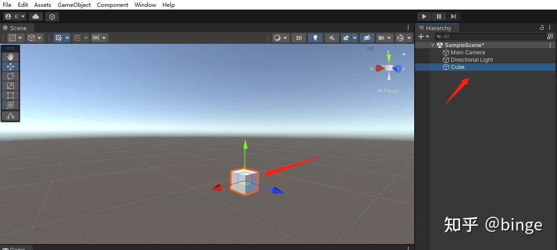557x250 pixels.
Task: Click the Step forward button
Action: (x=453, y=16)
